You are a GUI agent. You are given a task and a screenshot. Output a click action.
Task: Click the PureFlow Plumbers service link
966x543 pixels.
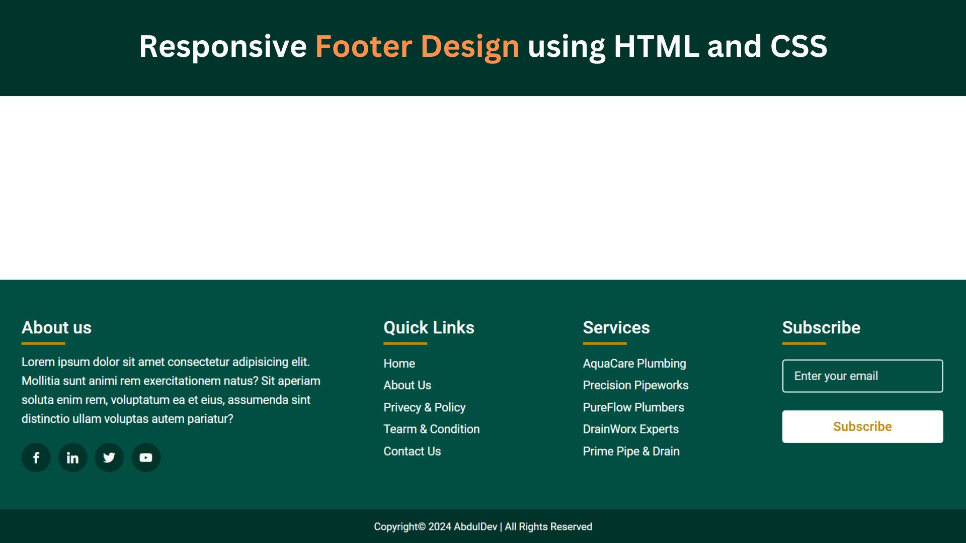tap(633, 407)
